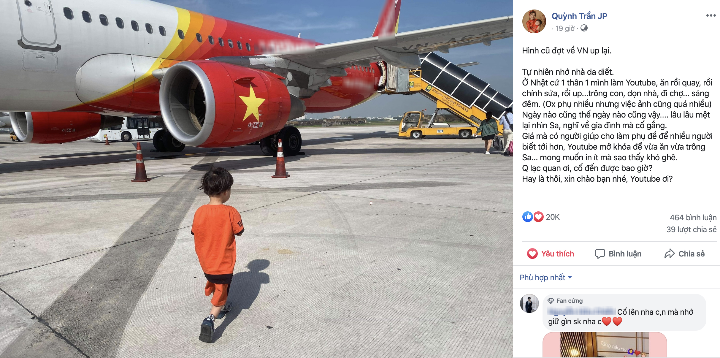Open Quỳnh Trần JP profile picture
This screenshot has width=720, height=358.
(x=534, y=21)
